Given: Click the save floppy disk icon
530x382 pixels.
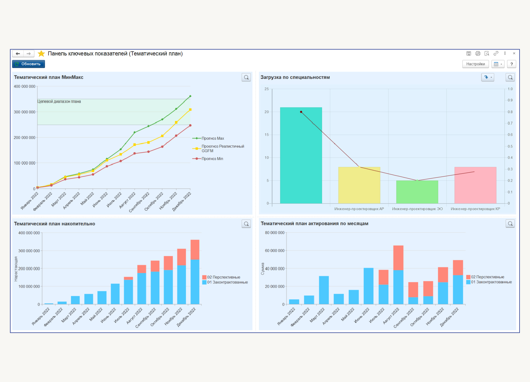Looking at the screenshot, I should point(469,53).
